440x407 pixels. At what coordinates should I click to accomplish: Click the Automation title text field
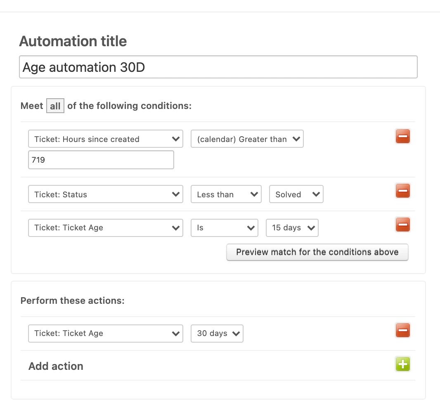click(218, 67)
